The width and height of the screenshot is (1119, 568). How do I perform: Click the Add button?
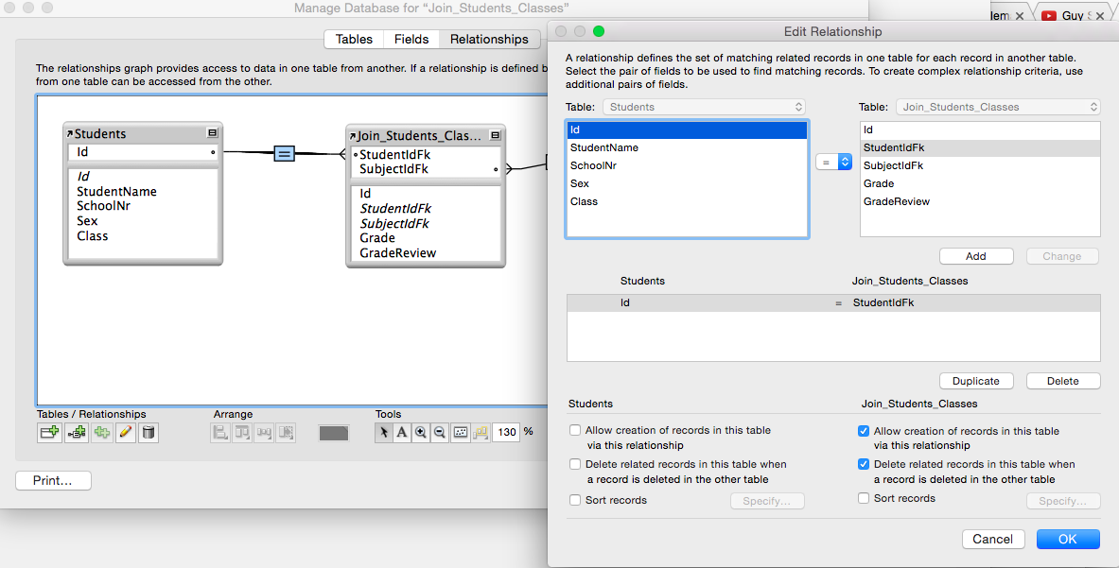click(x=976, y=256)
